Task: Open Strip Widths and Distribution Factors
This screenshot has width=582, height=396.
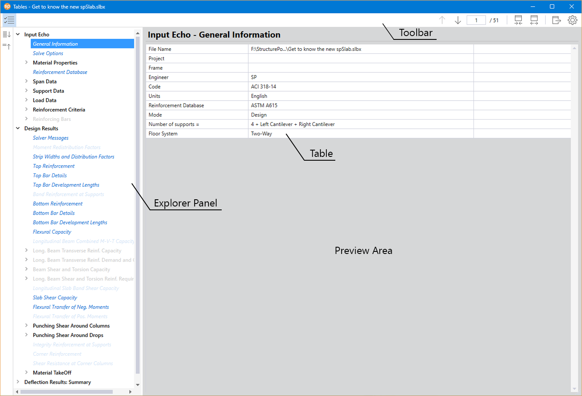Action: tap(73, 157)
